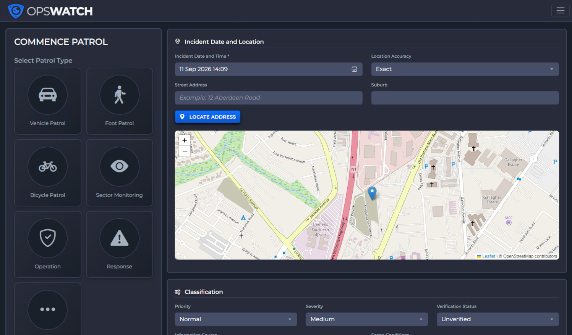The height and width of the screenshot is (335, 572).
Task: Click the blue location pin on the map
Action: pyautogui.click(x=372, y=193)
